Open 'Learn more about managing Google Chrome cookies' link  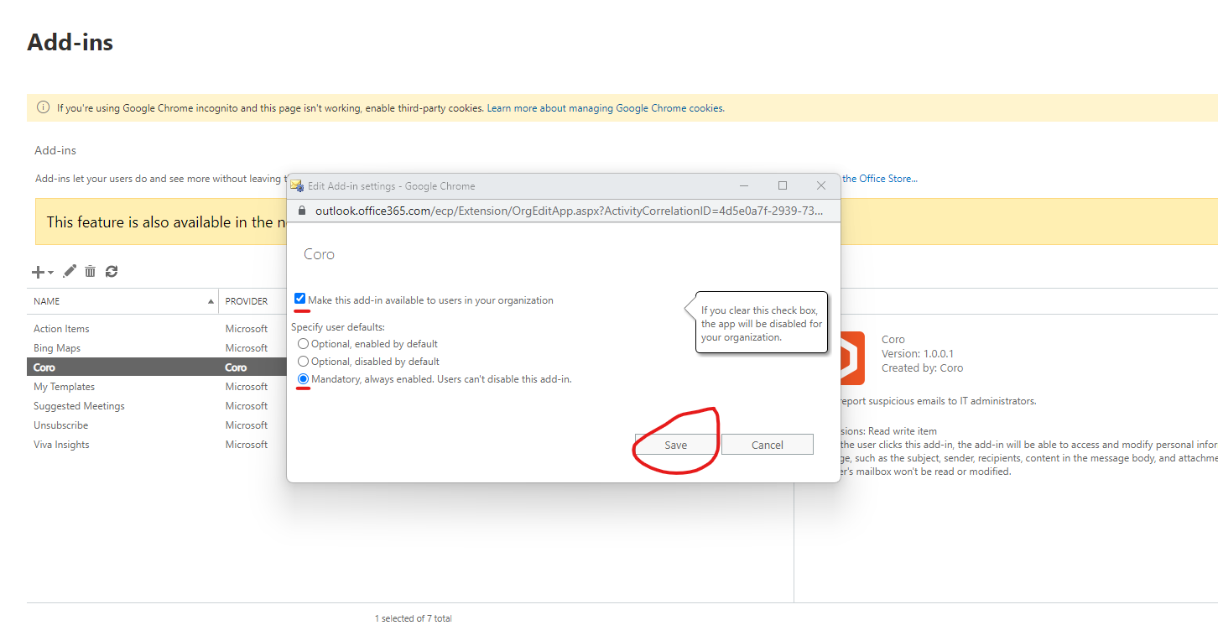(606, 108)
